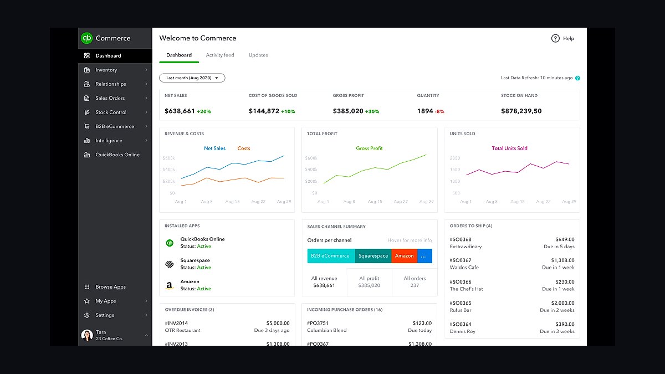Click the All profit $385,020 cell
This screenshot has height=374, width=665.
coord(370,282)
